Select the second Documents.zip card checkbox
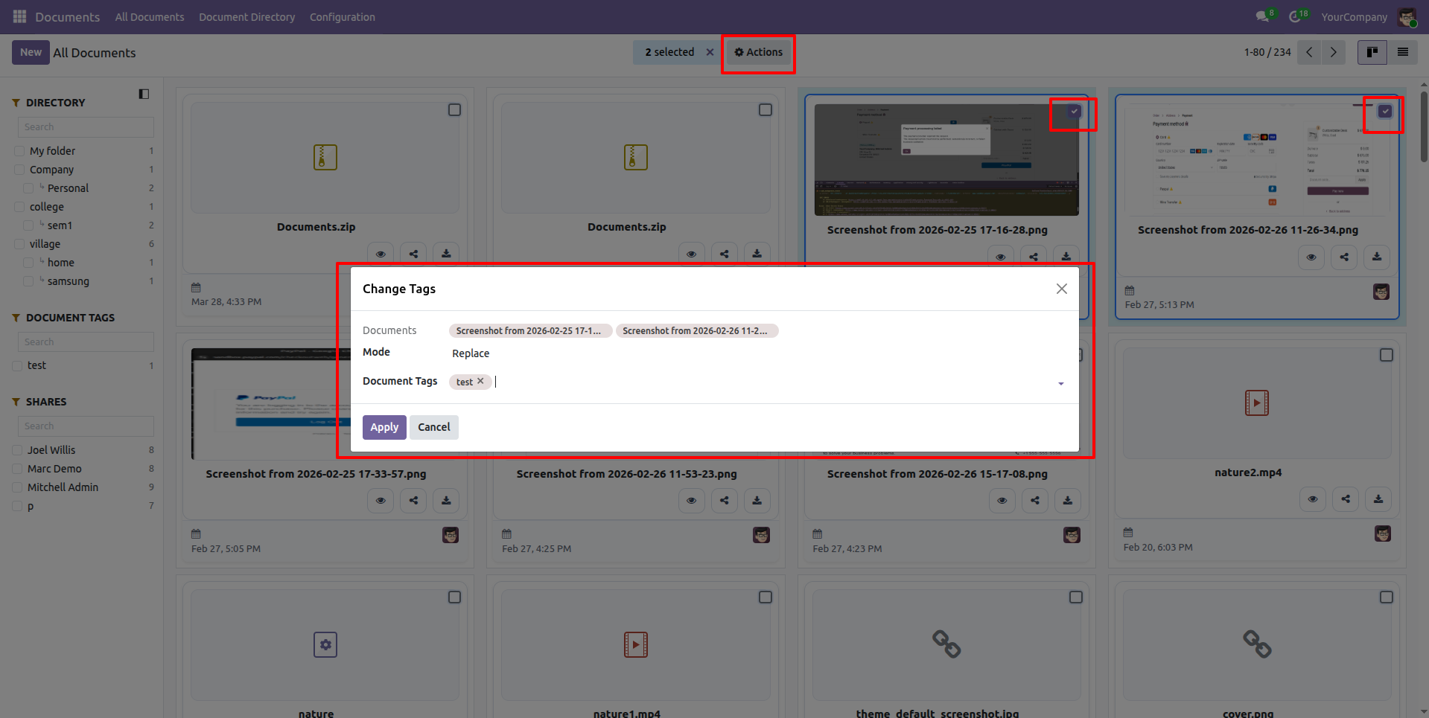This screenshot has width=1429, height=718. pos(765,110)
